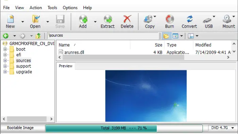Open the pane layout dropdown arrow

[x=197, y=36]
